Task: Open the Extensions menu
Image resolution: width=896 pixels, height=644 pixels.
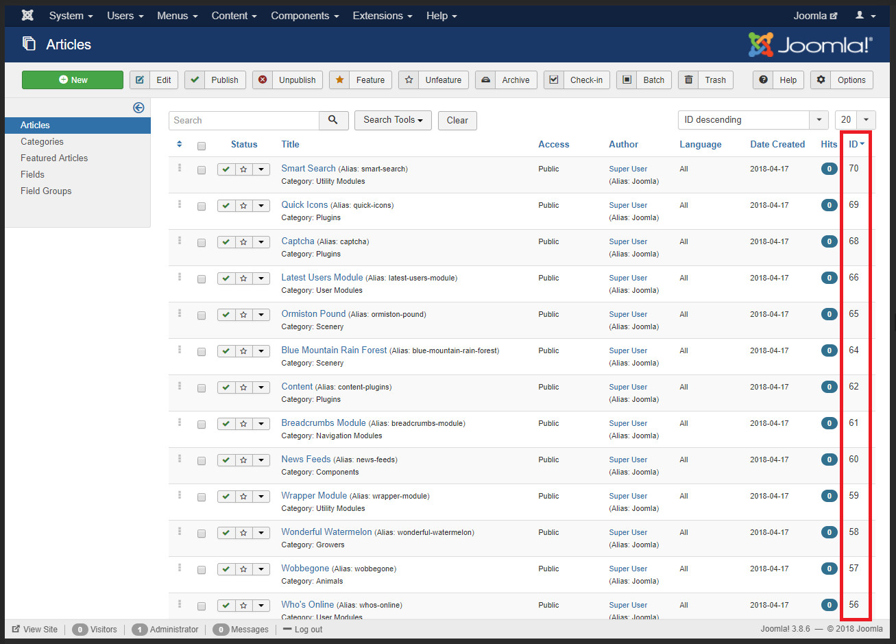Action: click(x=383, y=15)
